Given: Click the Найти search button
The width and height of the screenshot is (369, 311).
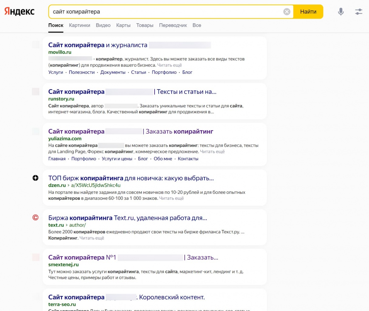Looking at the screenshot, I should [308, 12].
